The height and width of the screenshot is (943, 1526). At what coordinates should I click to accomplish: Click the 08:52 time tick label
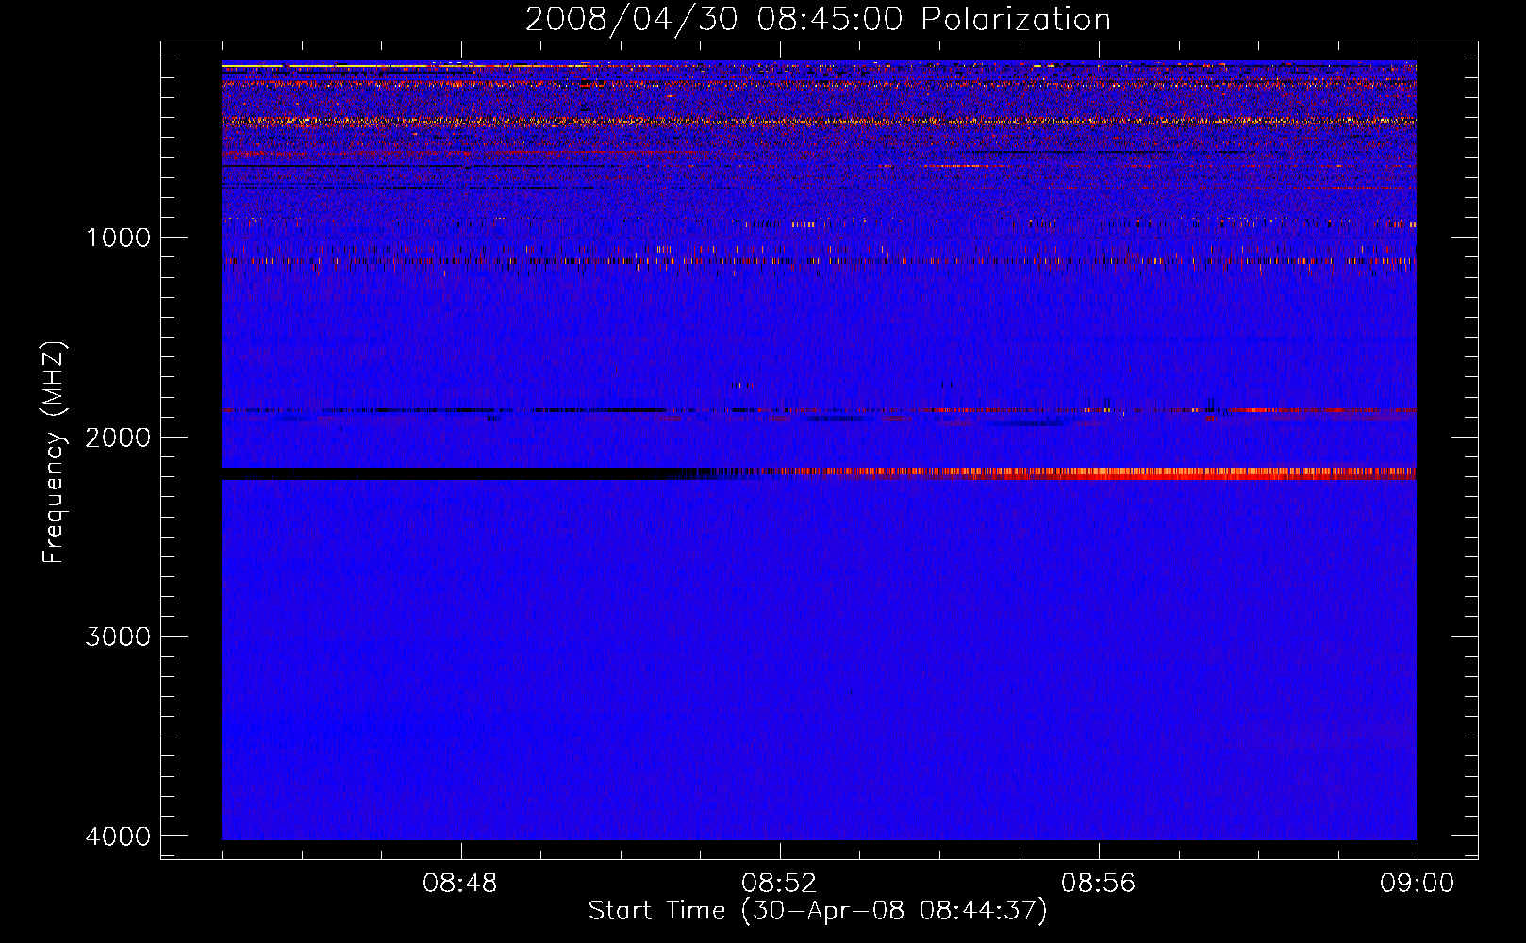tap(779, 884)
